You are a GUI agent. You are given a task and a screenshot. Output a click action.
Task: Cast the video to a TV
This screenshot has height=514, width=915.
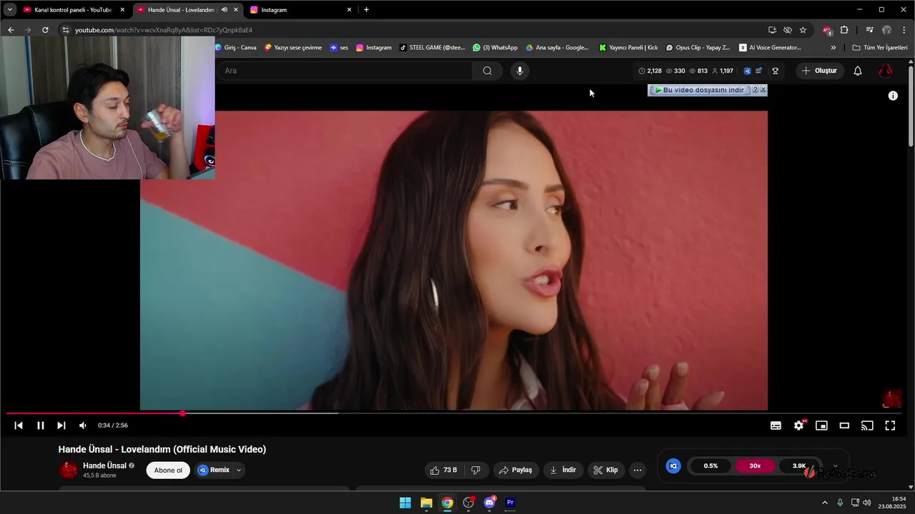pos(867,425)
